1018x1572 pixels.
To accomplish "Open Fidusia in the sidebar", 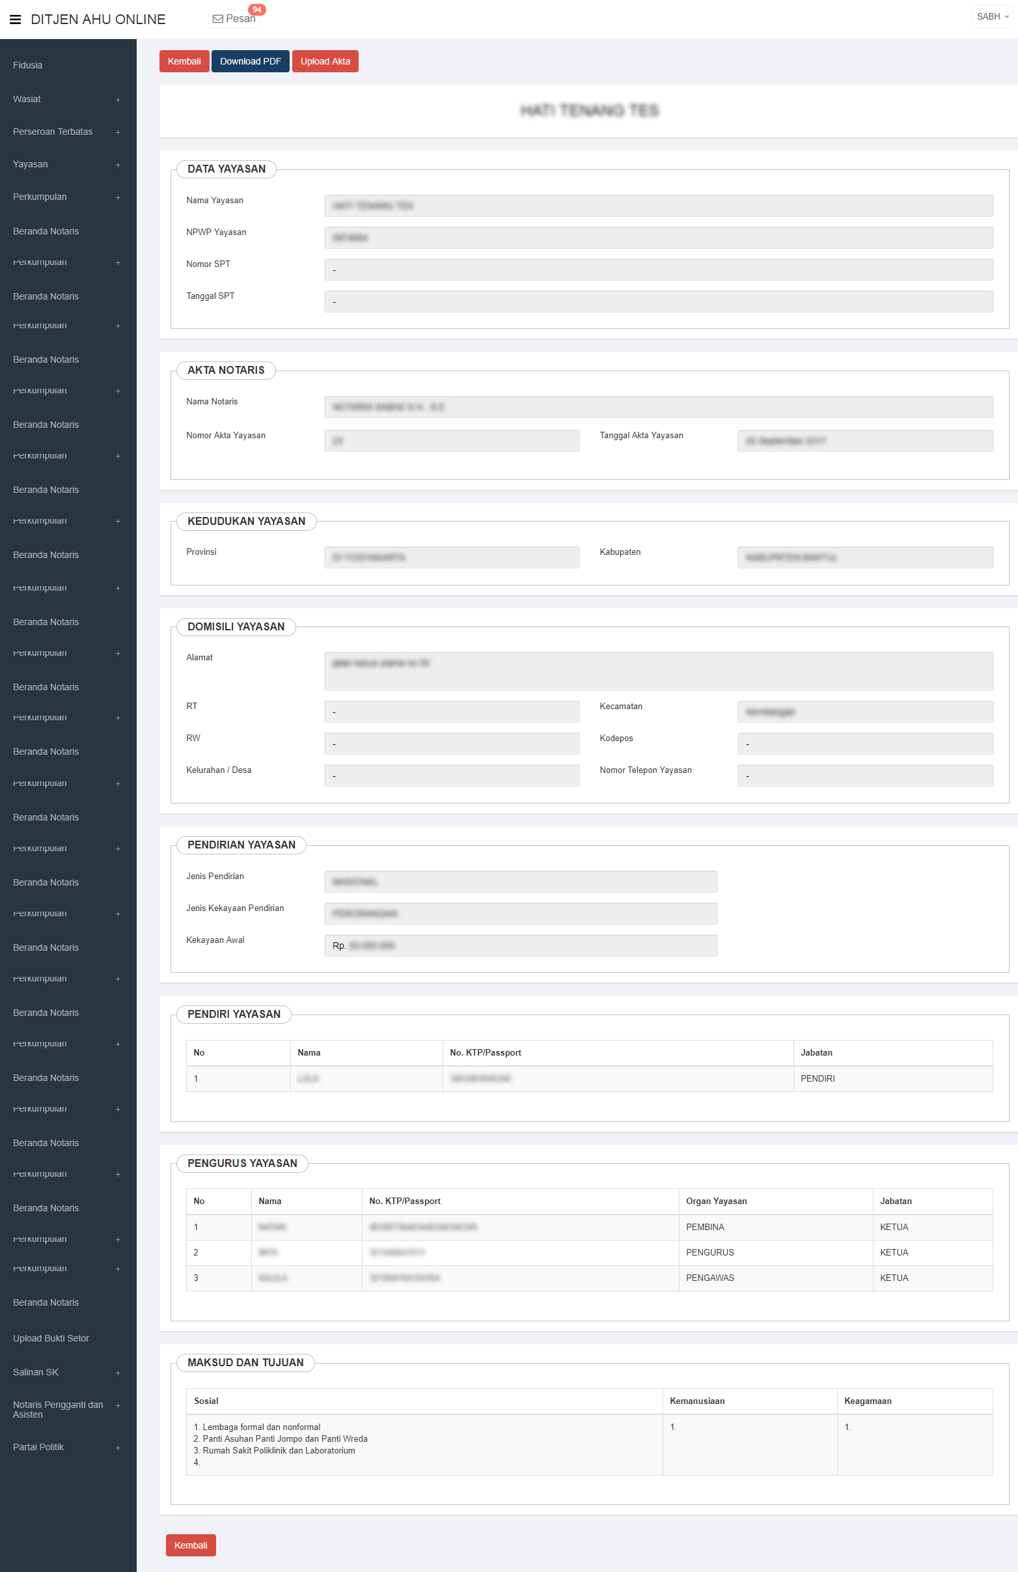I will point(28,65).
